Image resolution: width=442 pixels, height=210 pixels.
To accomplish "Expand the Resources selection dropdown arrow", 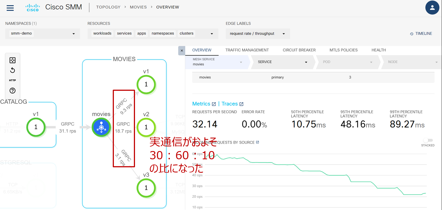I will (x=212, y=34).
